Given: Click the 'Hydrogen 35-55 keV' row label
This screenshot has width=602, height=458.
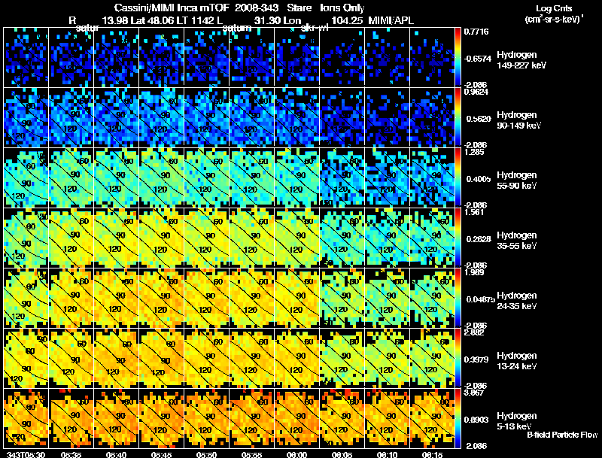Looking at the screenshot, I should [x=517, y=241].
